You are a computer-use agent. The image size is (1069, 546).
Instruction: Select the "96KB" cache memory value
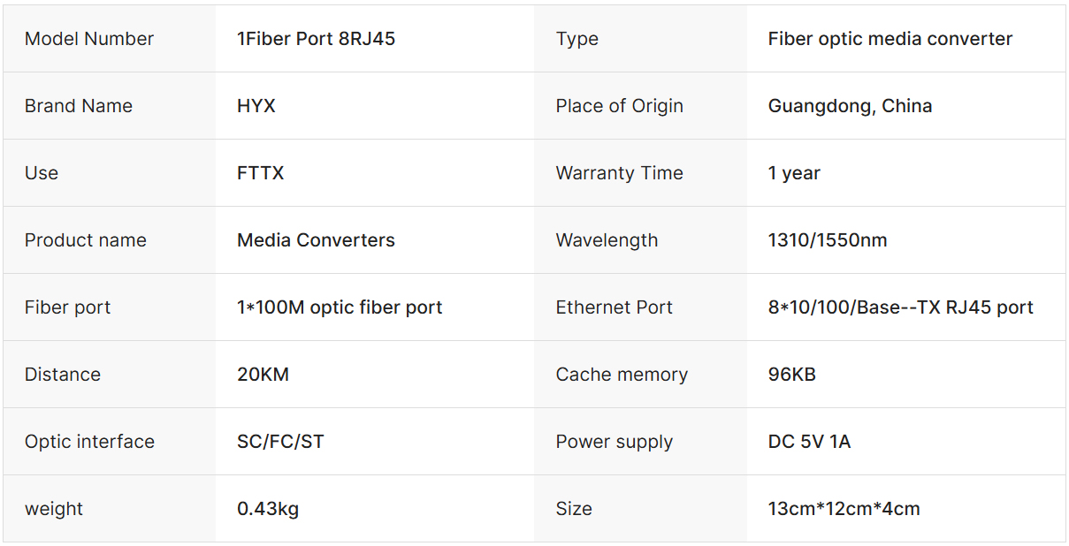point(791,375)
